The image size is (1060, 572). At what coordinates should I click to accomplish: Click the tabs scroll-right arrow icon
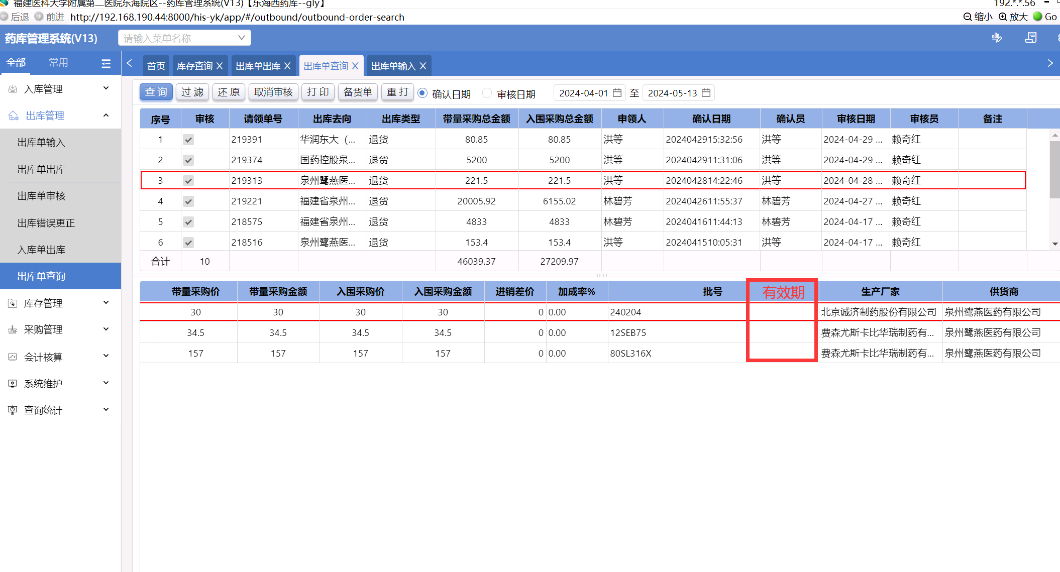(x=1050, y=63)
